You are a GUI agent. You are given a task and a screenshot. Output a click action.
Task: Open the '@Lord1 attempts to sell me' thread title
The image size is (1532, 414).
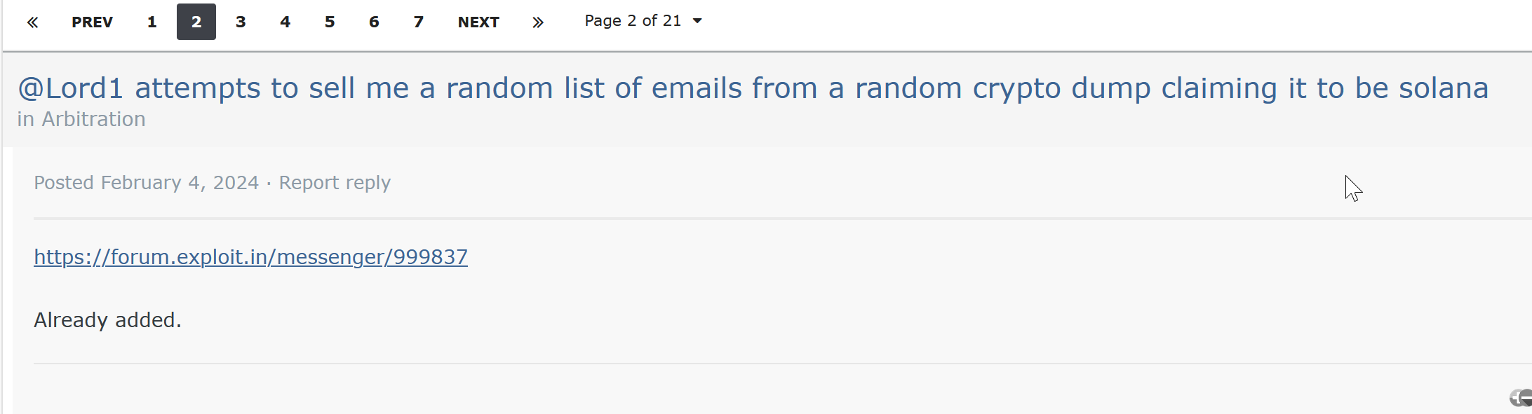tap(753, 89)
